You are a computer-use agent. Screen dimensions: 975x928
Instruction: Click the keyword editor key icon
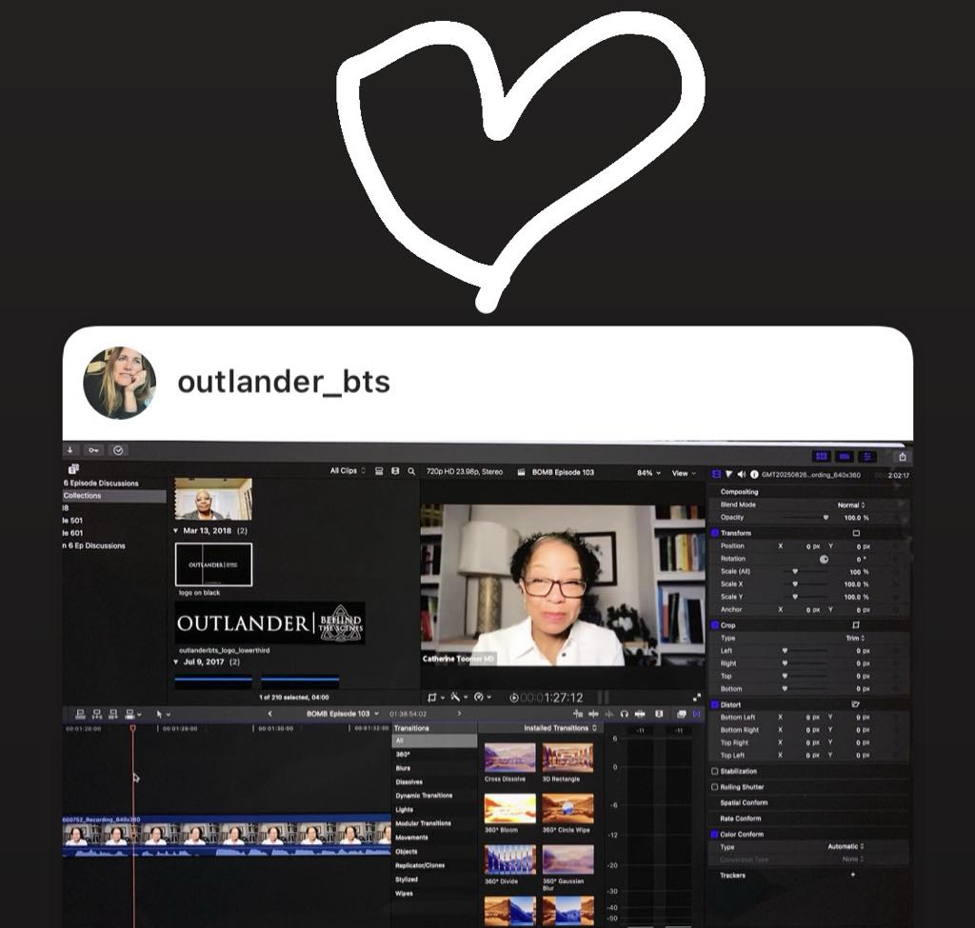(93, 450)
